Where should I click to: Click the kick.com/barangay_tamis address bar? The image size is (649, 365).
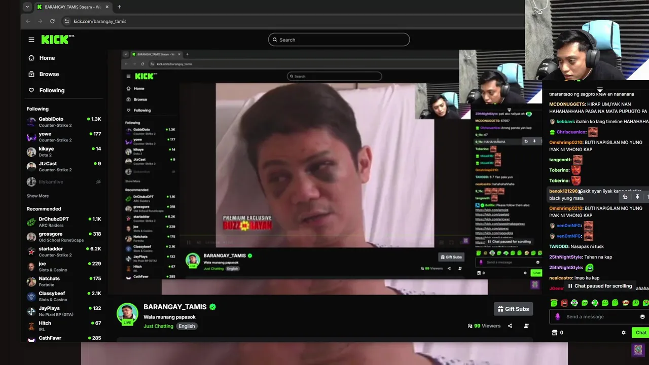coord(100,21)
